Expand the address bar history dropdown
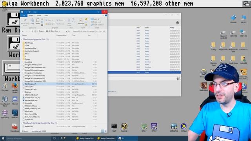This screenshot has height=141, width=251. click(66, 31)
